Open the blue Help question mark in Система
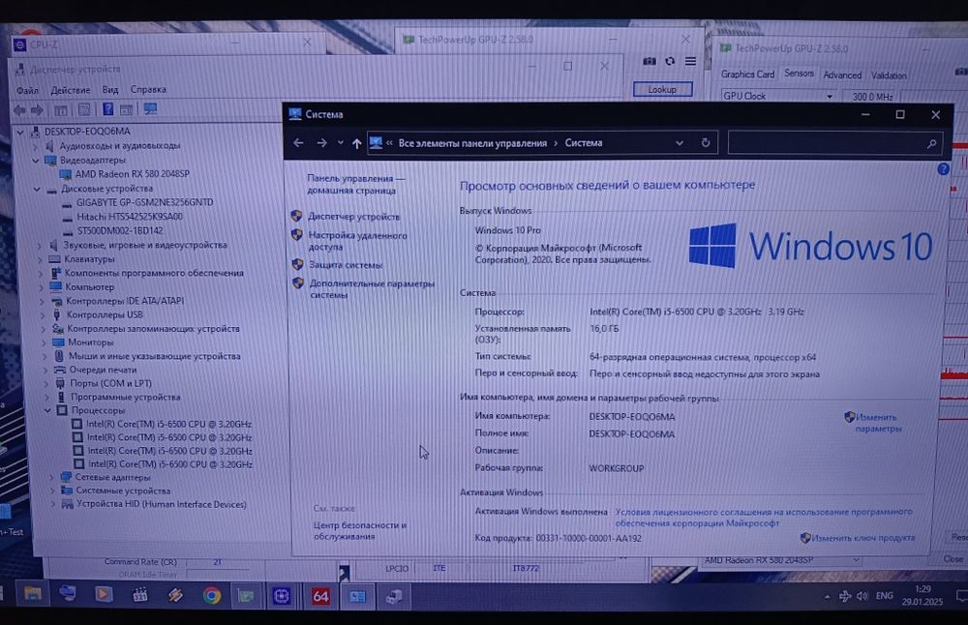Viewport: 968px width, 625px height. (x=943, y=168)
